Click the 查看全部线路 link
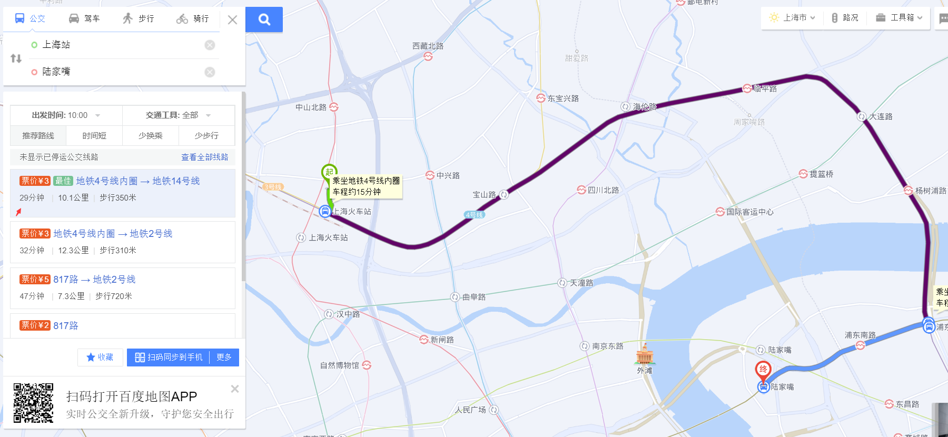This screenshot has width=948, height=437. pyautogui.click(x=205, y=157)
